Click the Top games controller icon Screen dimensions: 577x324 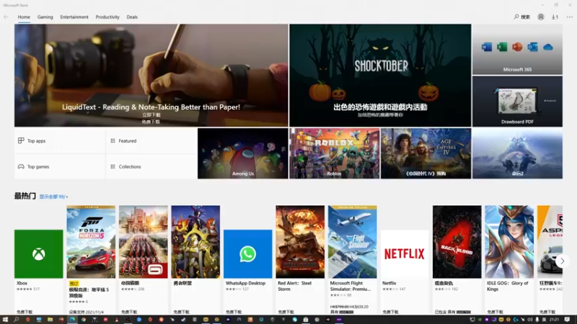(21, 166)
